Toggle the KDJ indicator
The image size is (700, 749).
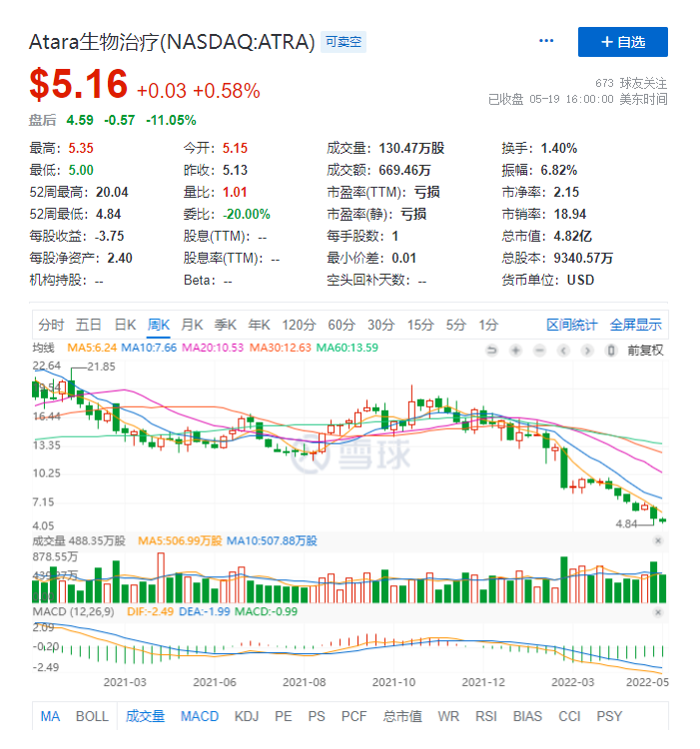[x=247, y=716]
